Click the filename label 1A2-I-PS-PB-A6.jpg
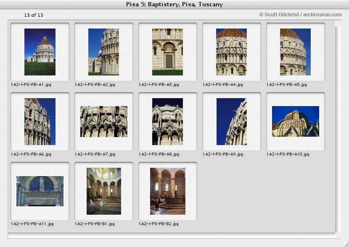 31,154
